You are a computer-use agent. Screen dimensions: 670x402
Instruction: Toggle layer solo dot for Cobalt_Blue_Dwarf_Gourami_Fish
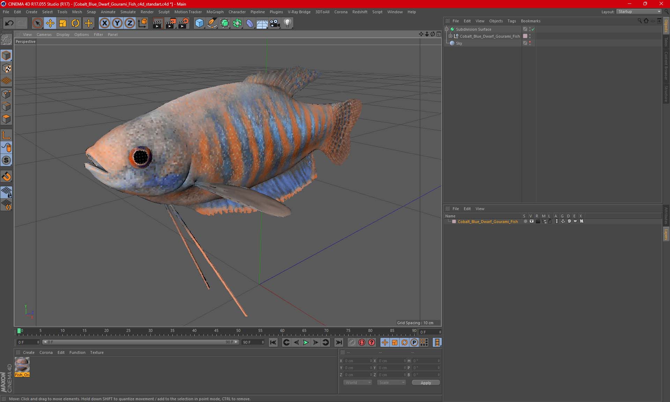click(x=525, y=221)
